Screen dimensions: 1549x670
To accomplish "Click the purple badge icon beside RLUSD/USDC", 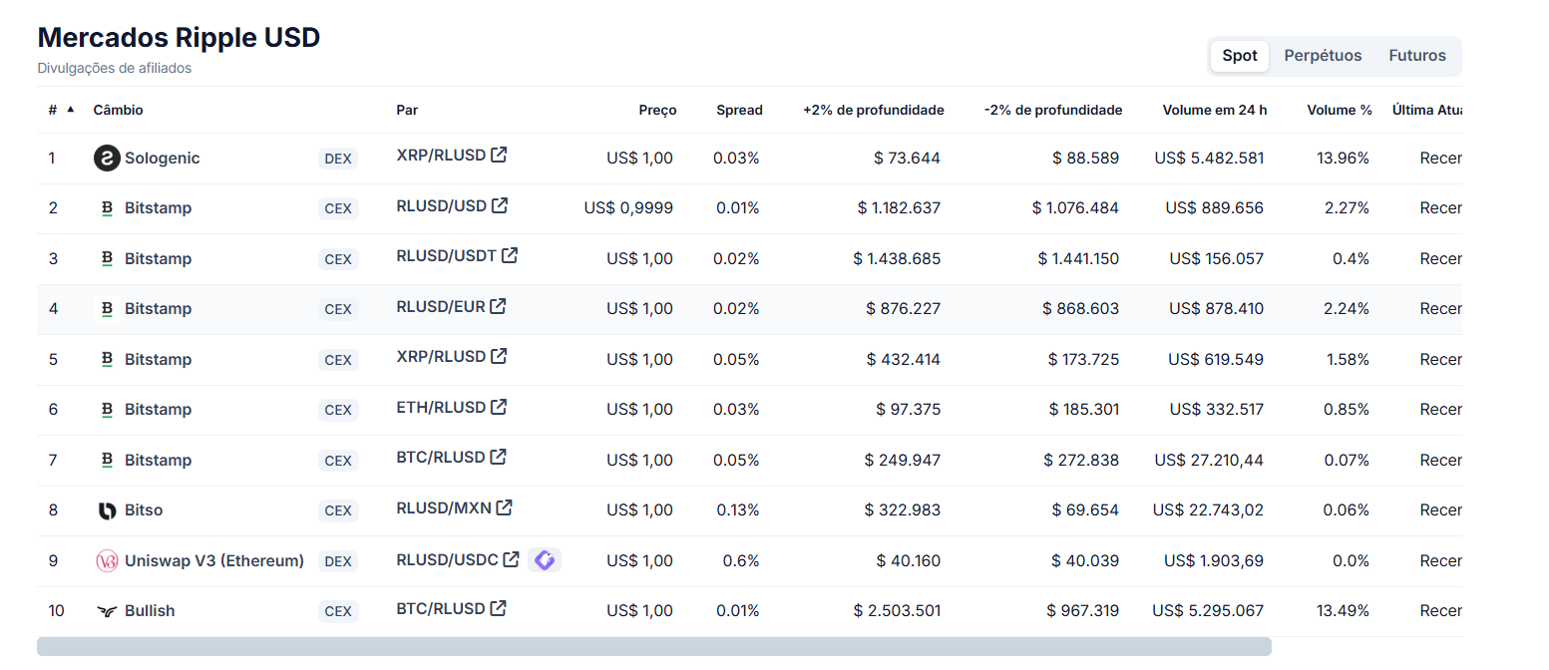I will click(545, 560).
